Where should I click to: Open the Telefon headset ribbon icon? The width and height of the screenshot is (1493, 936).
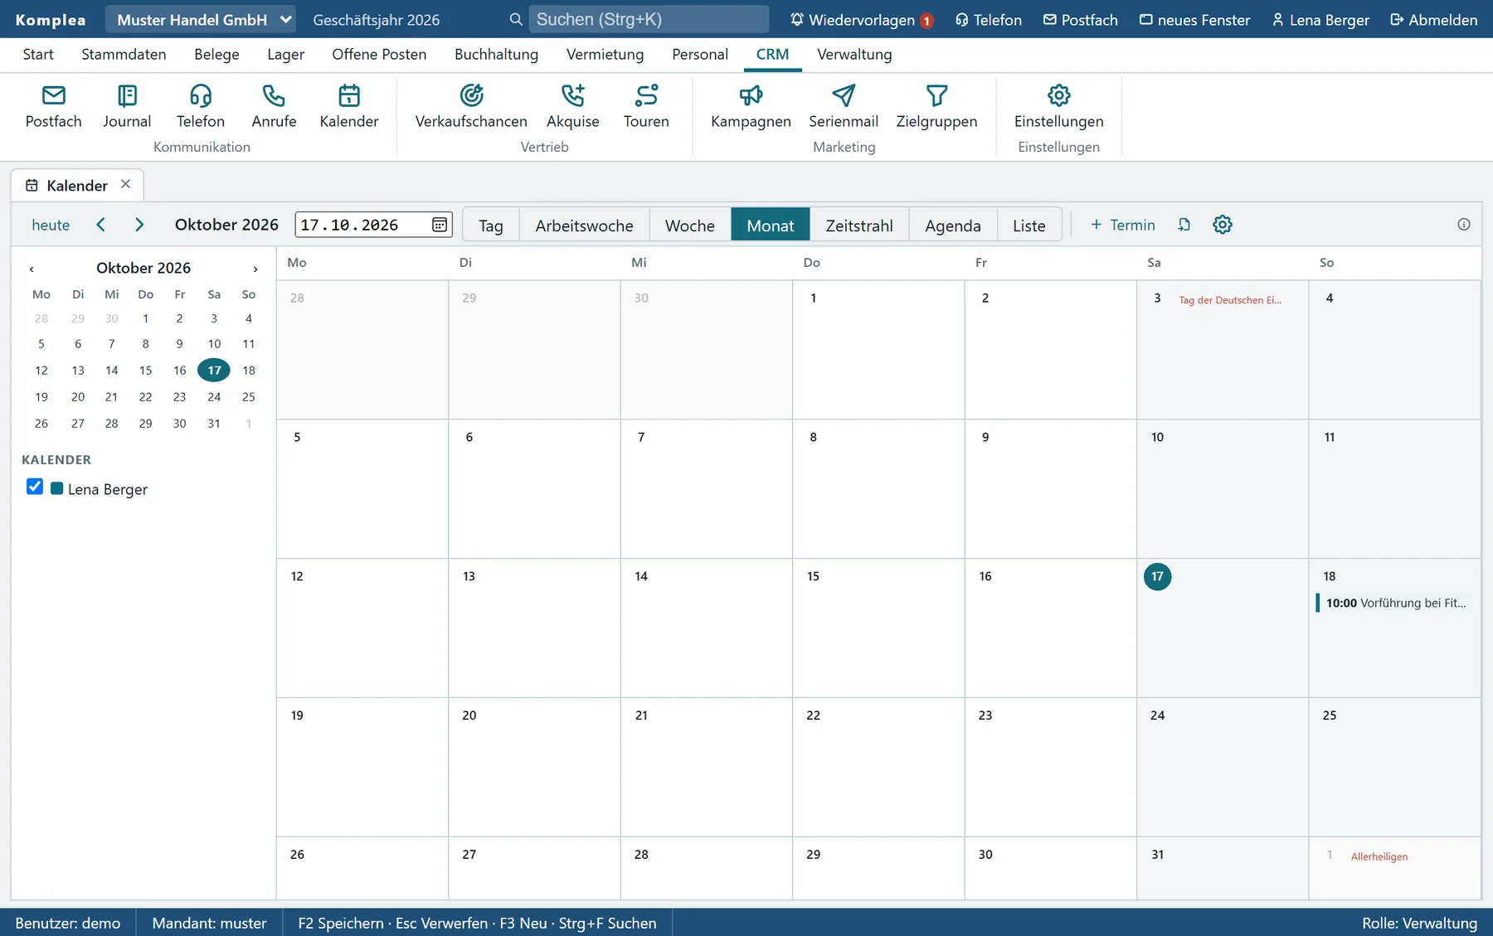[201, 107]
